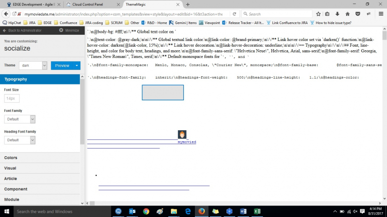Go to browser home icon
Image resolution: width=387 pixels, height=217 pixels.
(347, 14)
